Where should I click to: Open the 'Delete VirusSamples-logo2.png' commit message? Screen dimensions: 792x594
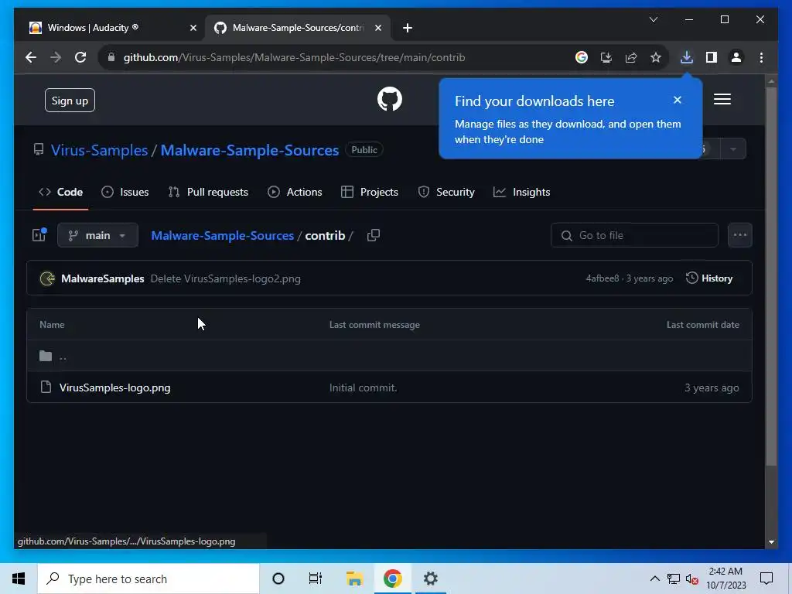pos(225,278)
